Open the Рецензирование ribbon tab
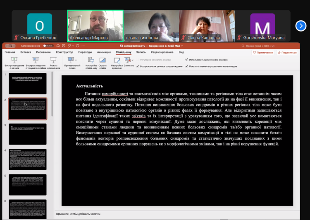This screenshot has width=310, height=220. point(162,52)
